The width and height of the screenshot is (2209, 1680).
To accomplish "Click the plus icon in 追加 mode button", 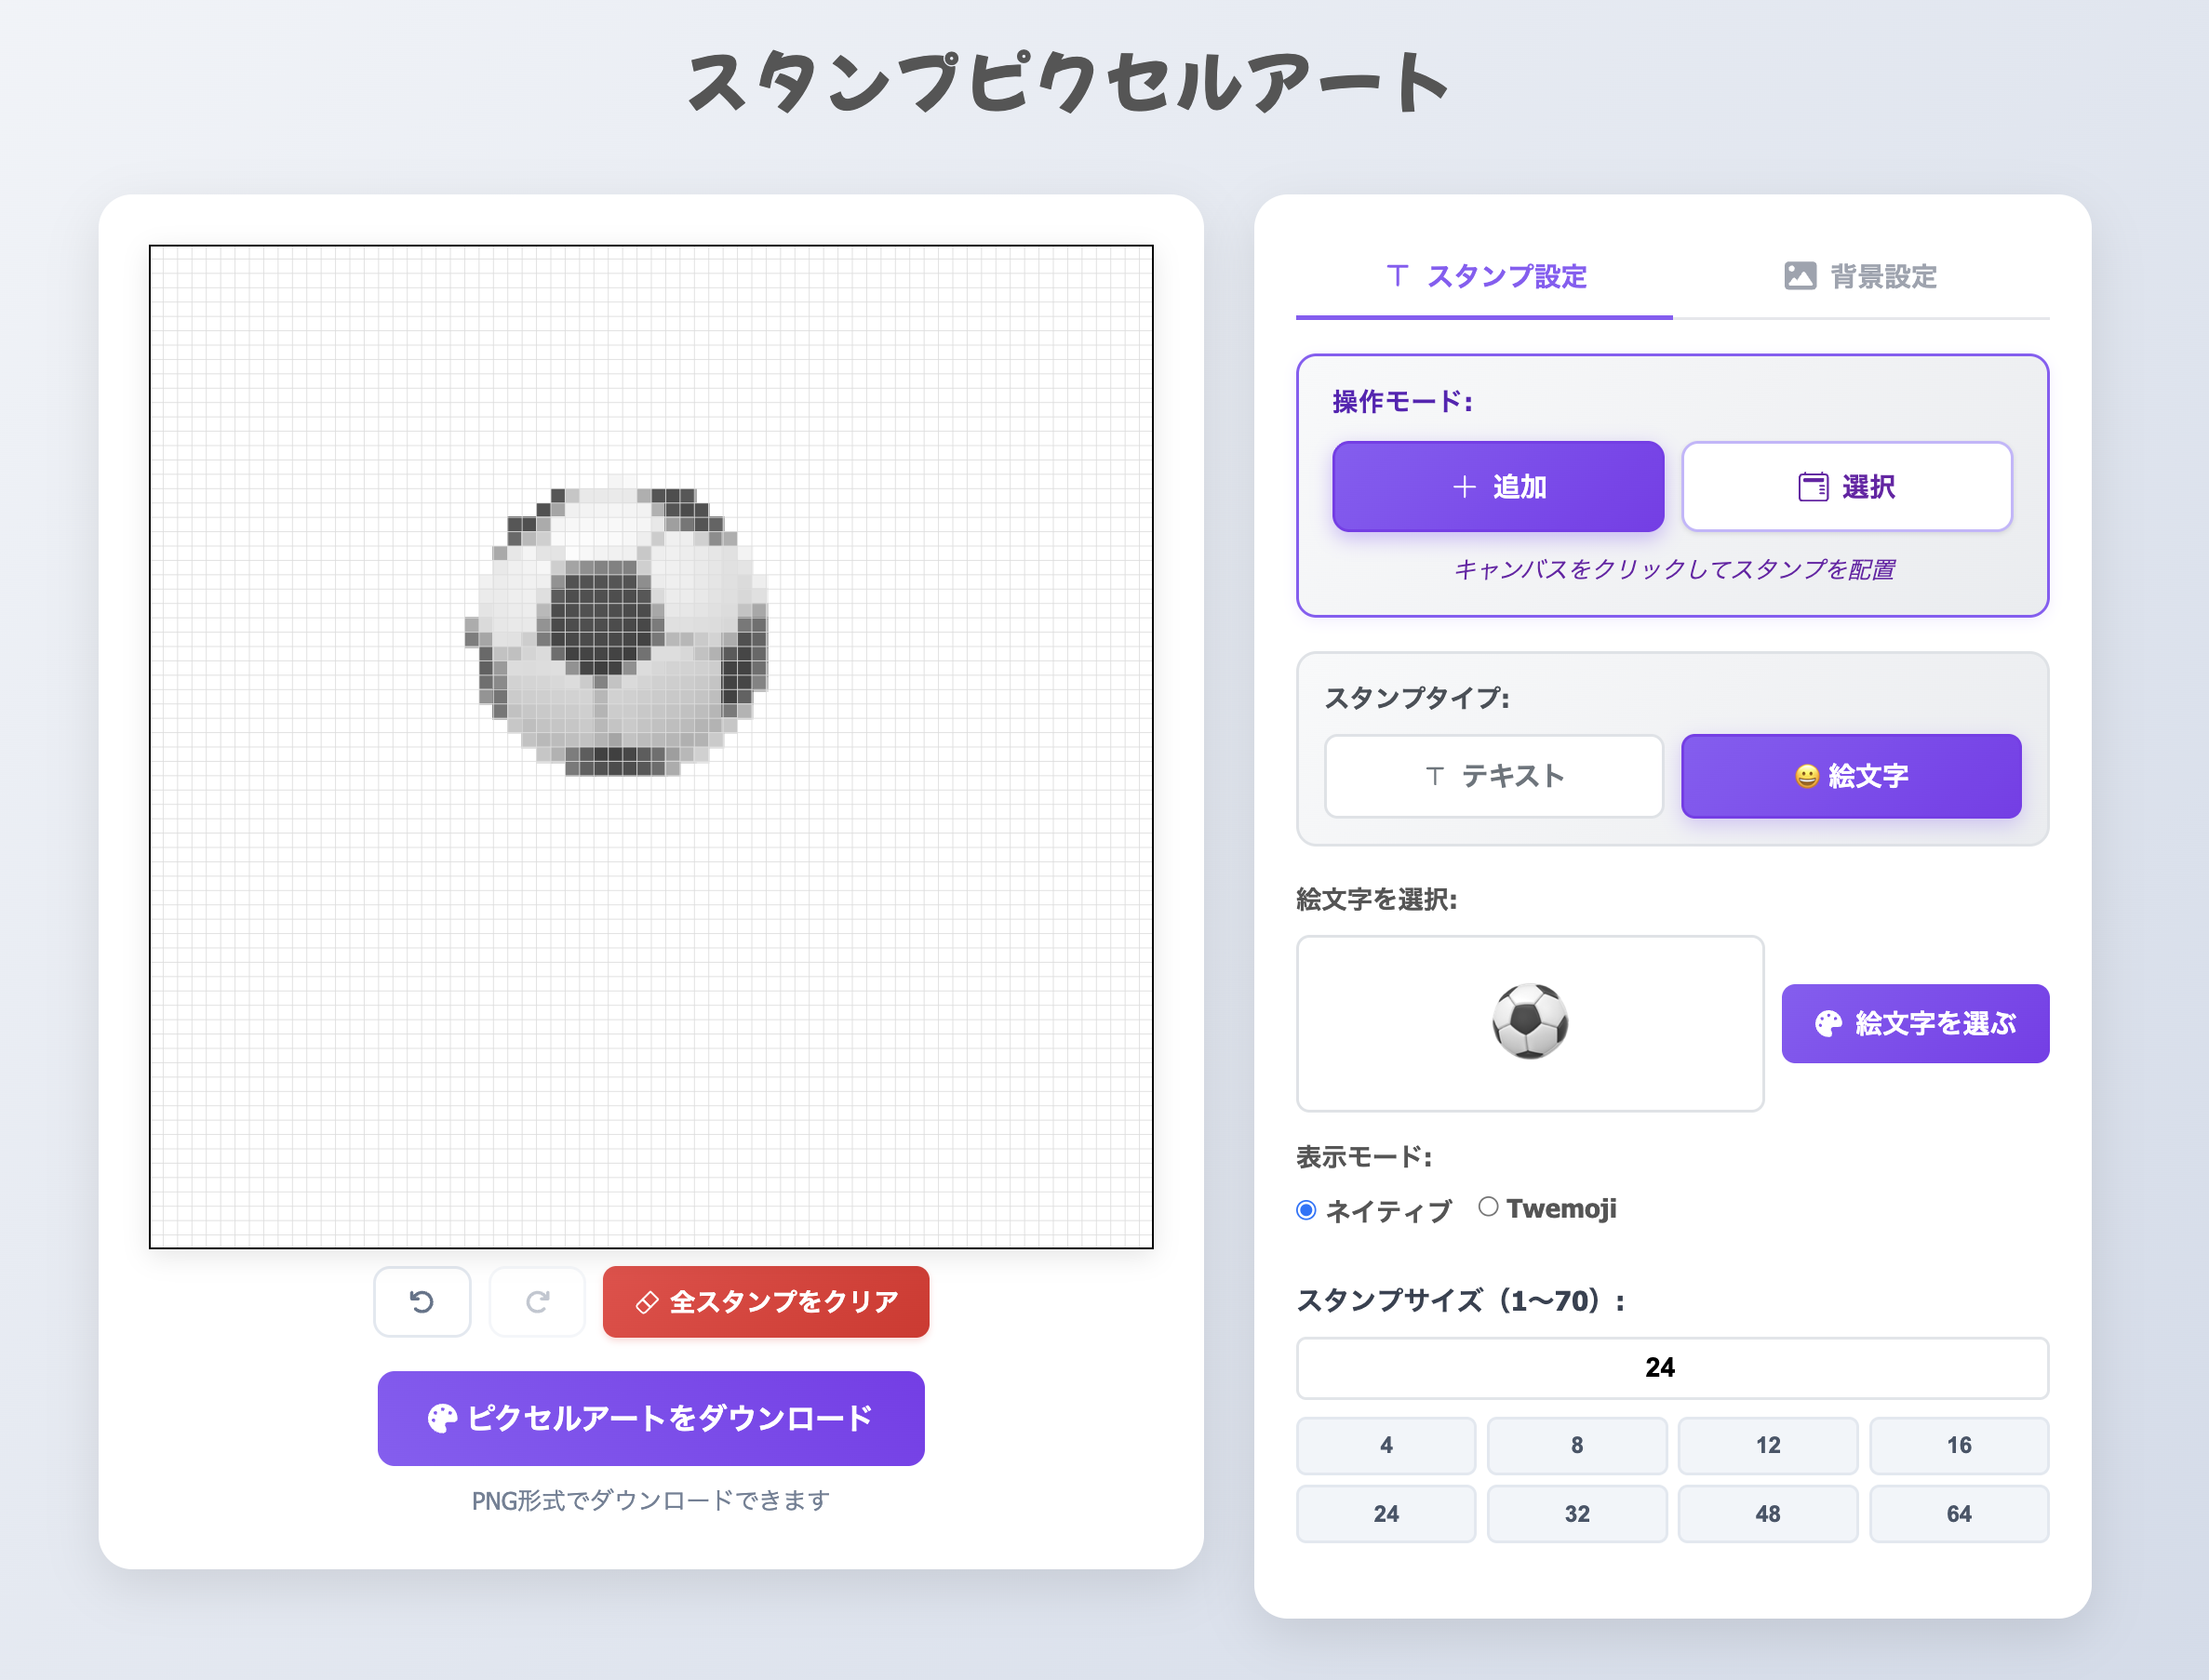I will (x=1464, y=487).
